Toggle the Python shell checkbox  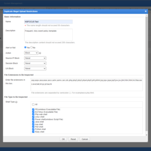coord(33,129)
